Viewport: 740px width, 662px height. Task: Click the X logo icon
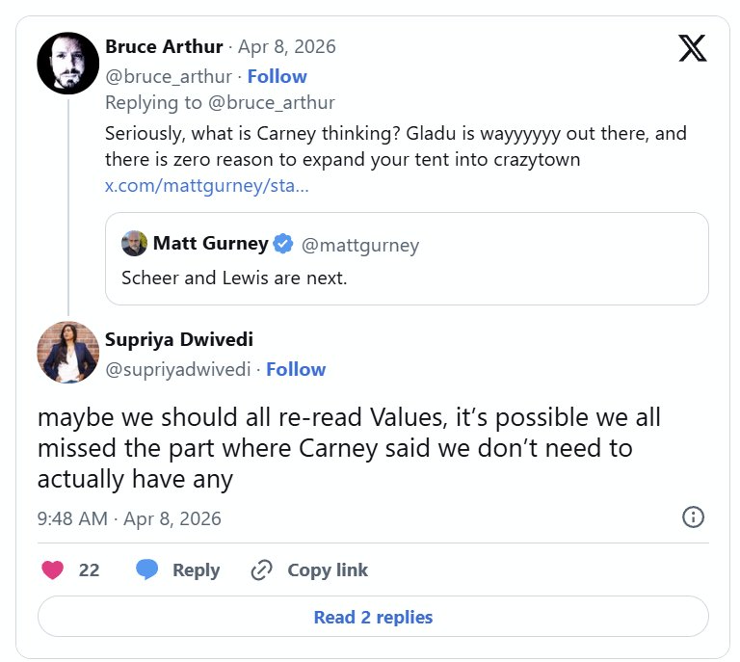pos(692,48)
